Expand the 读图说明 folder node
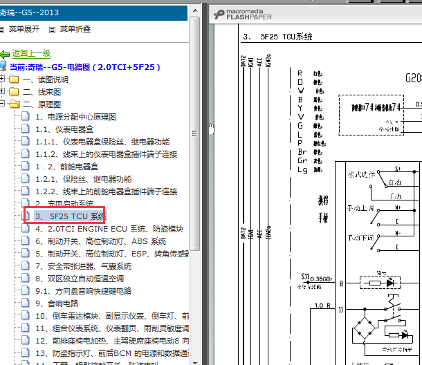The width and height of the screenshot is (422, 365). point(2,79)
